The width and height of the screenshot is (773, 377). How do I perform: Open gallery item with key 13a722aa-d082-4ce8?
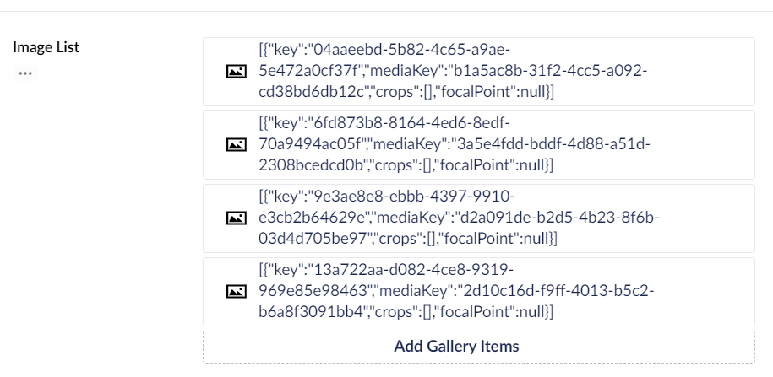point(479,291)
